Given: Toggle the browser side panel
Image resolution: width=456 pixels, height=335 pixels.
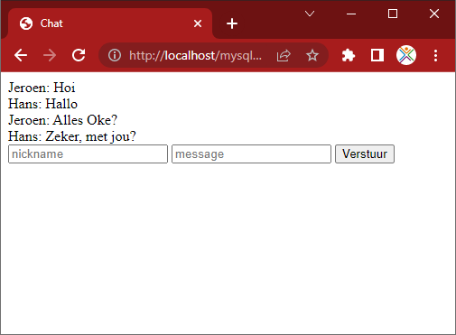Looking at the screenshot, I should [x=377, y=55].
